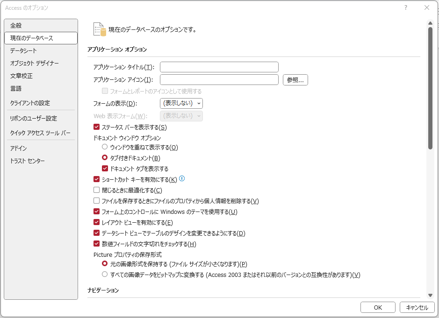This screenshot has width=439, height=318.
Task: Click the help question mark icon
Action: tap(405, 7)
